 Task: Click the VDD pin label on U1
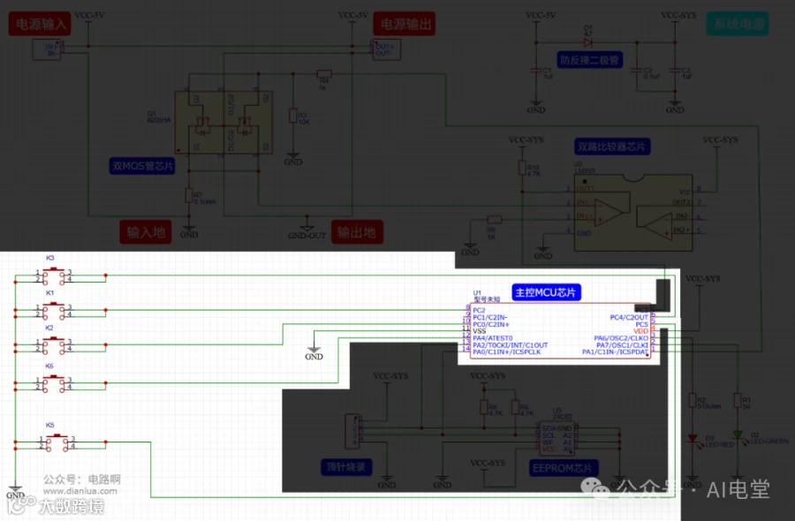(641, 331)
